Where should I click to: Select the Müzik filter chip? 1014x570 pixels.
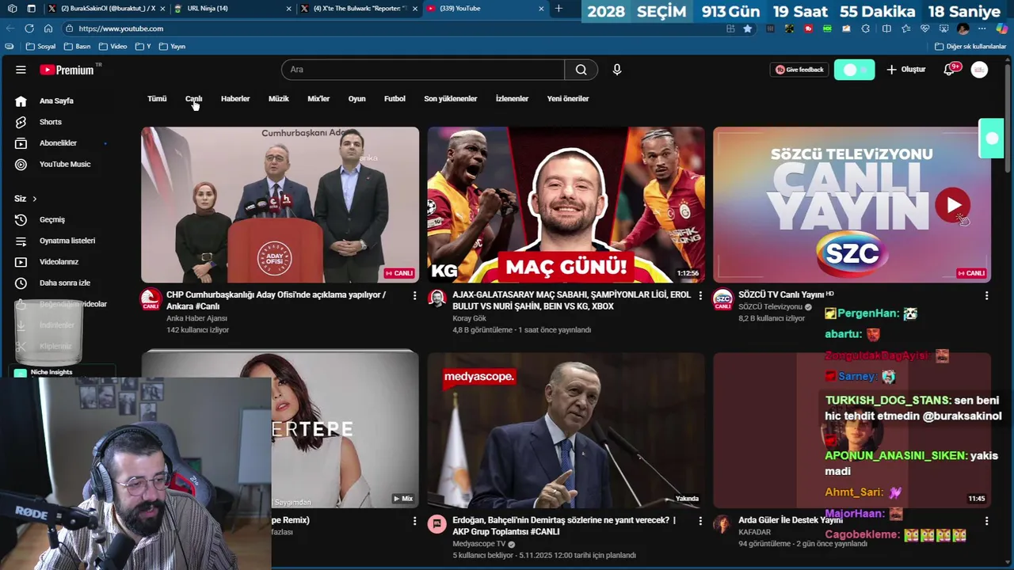[x=279, y=99]
